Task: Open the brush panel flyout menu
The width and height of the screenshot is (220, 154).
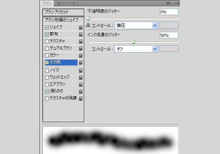Action: [177, 3]
